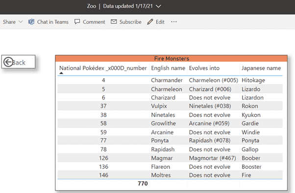Select the Magmortar (#467) cell

point(212,158)
